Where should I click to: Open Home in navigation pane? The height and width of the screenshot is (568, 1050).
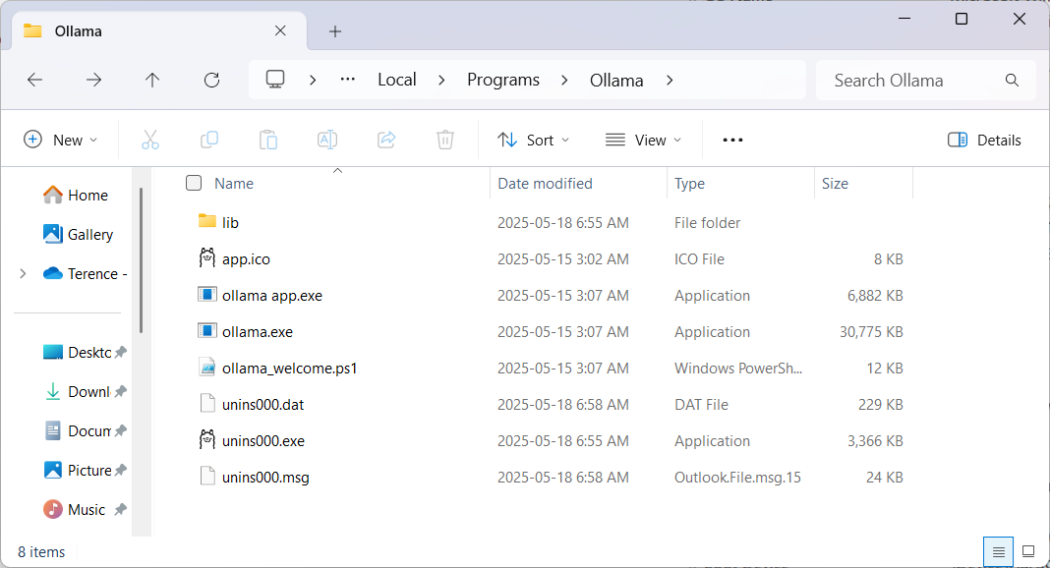[75, 195]
